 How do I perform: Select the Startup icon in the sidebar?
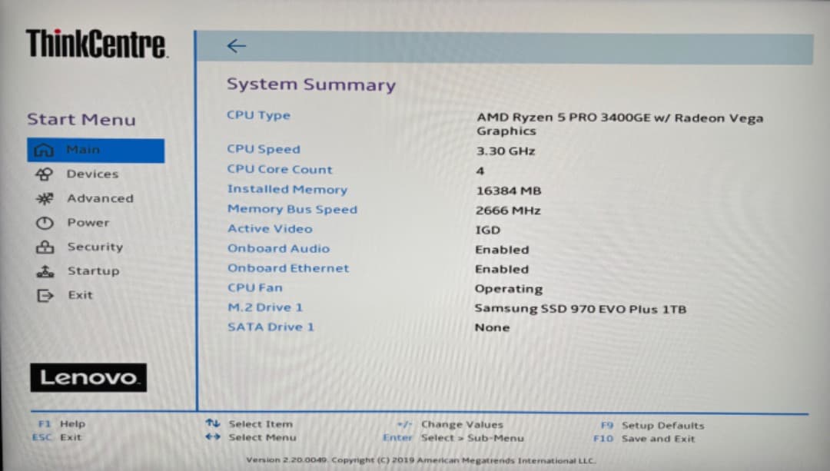pyautogui.click(x=46, y=270)
